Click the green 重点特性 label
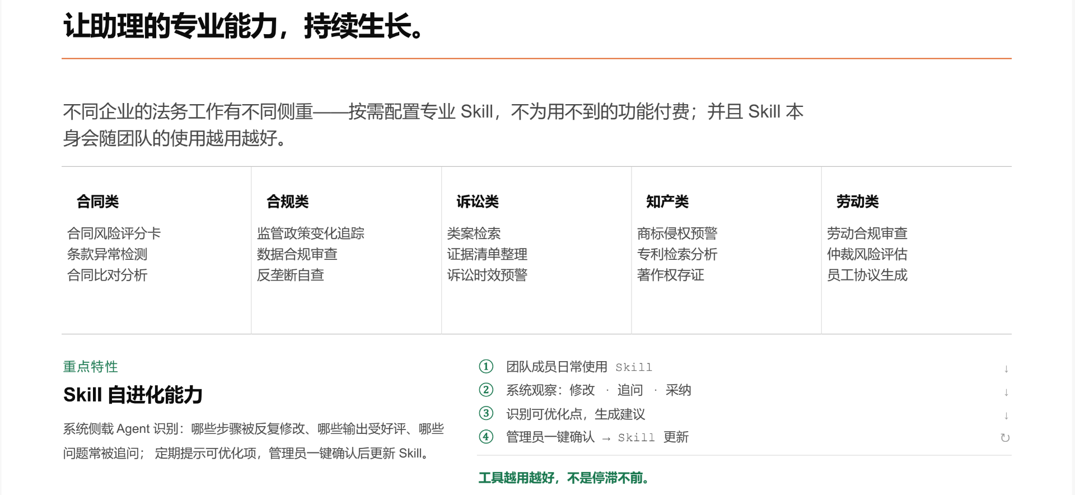Viewport: 1075px width, 495px height. 90,367
